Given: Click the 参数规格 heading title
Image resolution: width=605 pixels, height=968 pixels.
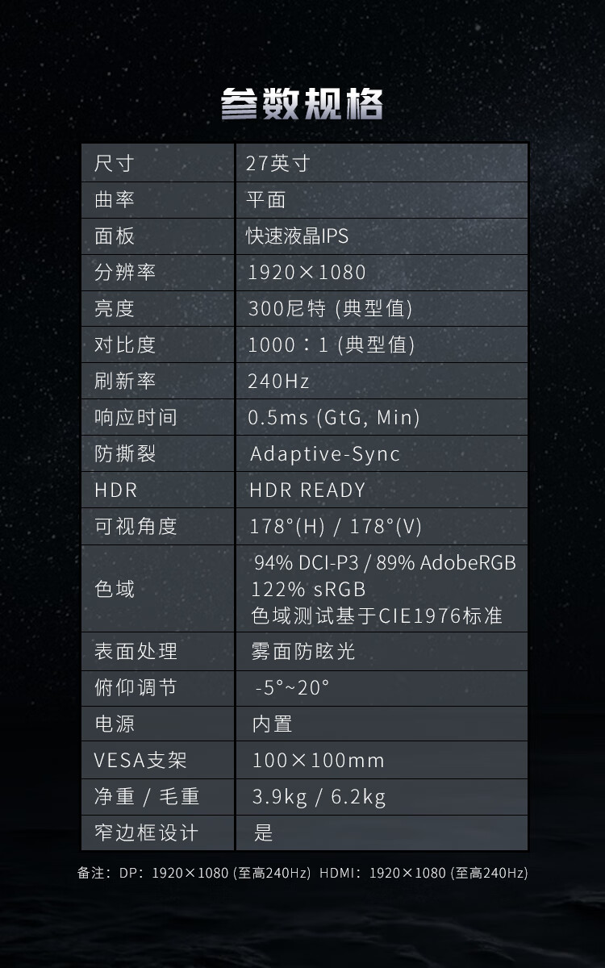Looking at the screenshot, I should coord(302,104).
